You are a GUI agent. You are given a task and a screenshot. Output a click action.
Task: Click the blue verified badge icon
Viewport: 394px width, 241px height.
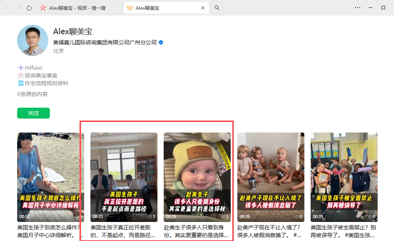point(161,42)
